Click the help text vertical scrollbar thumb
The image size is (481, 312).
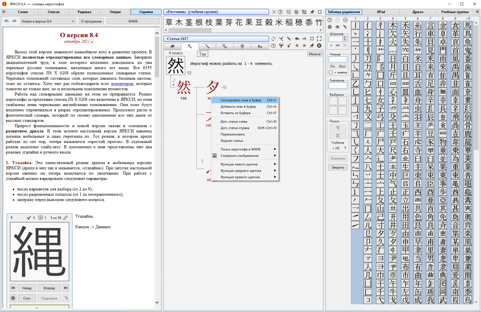click(x=157, y=57)
